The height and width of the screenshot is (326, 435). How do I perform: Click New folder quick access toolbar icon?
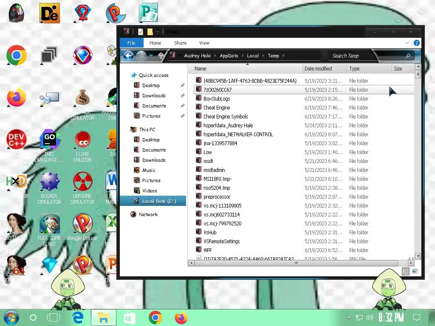click(x=150, y=32)
